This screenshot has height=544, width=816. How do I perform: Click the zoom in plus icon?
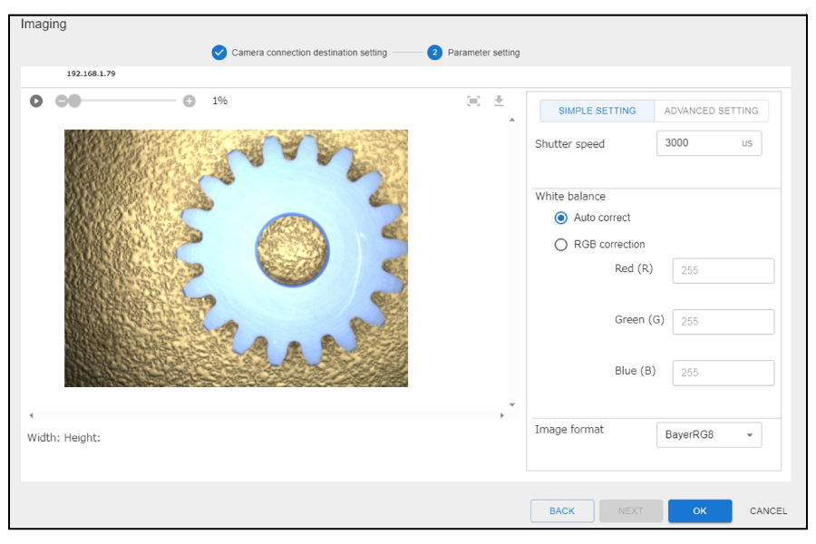[x=189, y=101]
